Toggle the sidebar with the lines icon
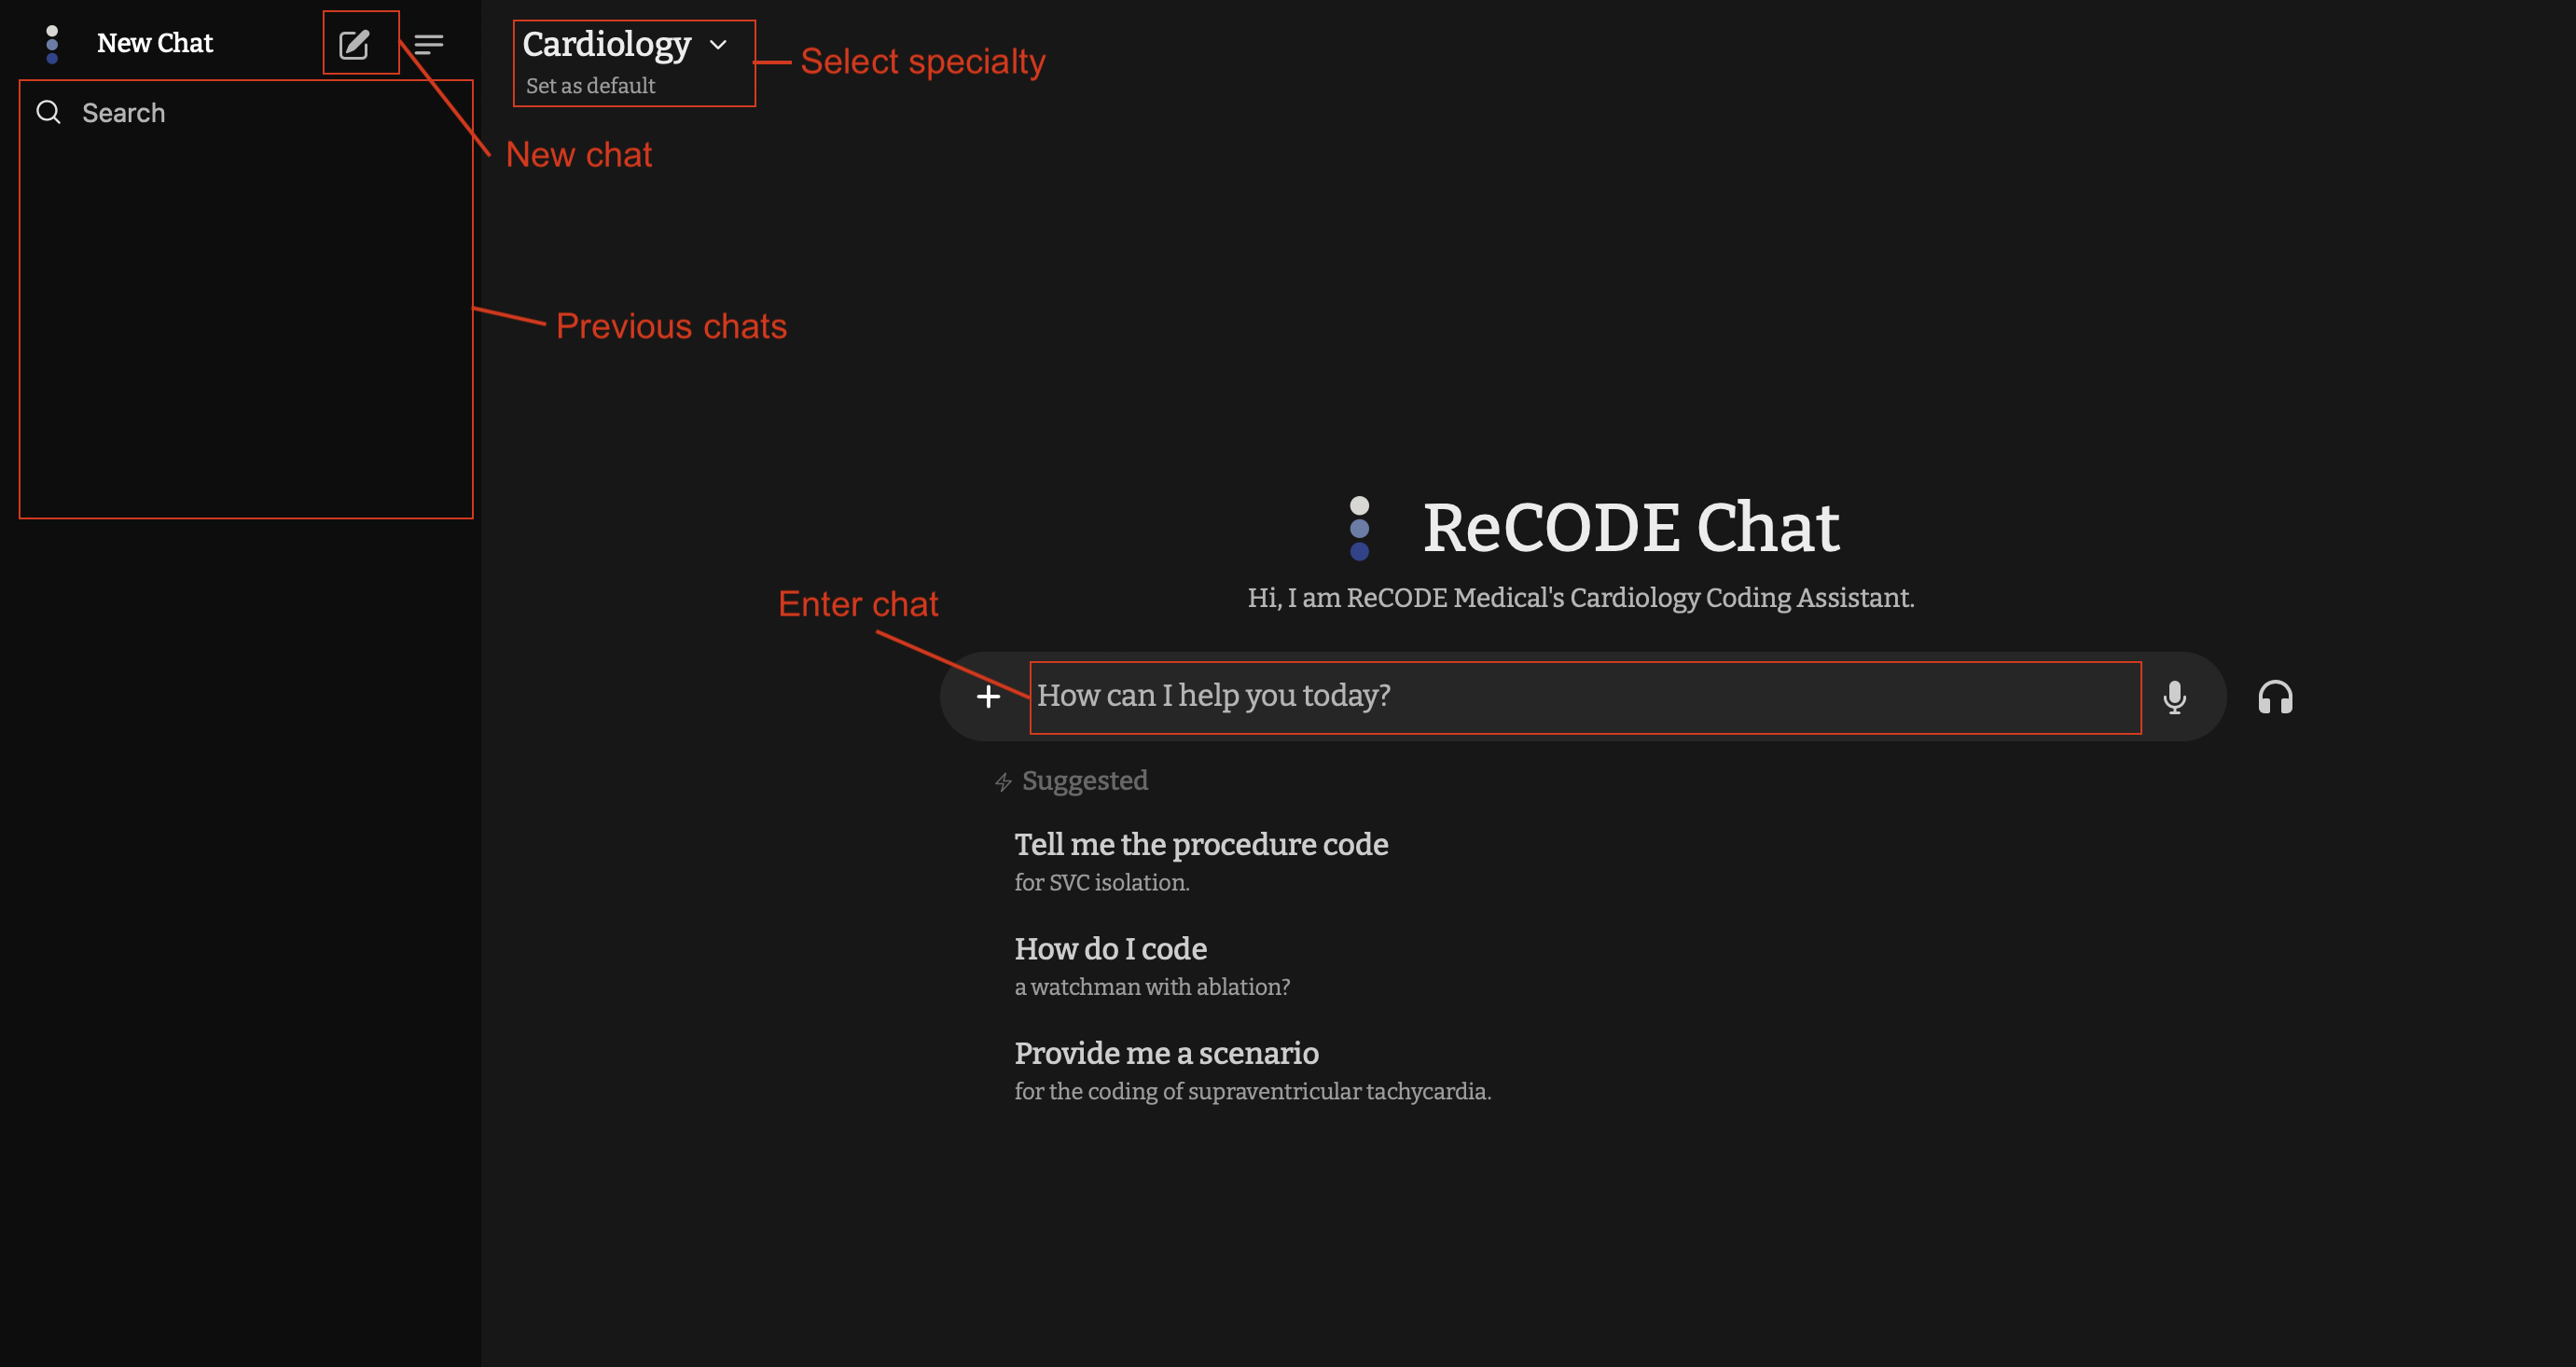 click(429, 44)
